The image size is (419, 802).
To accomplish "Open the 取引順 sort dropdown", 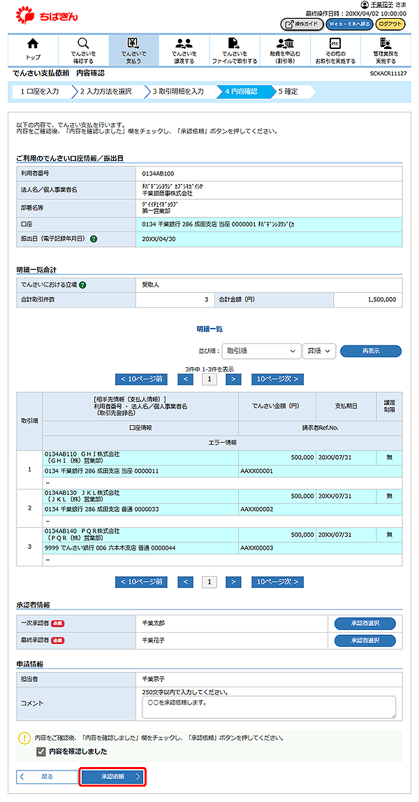I will [260, 351].
